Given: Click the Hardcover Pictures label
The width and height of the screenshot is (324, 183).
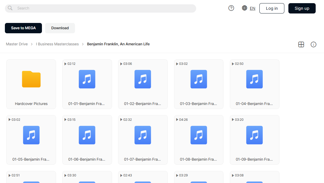Looking at the screenshot, I should 31,104.
